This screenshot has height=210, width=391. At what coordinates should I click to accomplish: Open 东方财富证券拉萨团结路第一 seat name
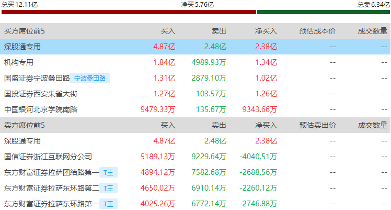[51, 172]
